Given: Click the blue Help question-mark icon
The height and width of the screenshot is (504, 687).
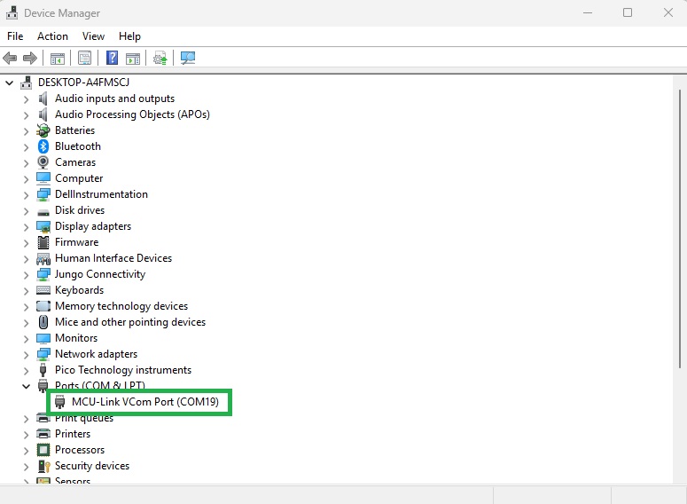Looking at the screenshot, I should click(x=113, y=58).
